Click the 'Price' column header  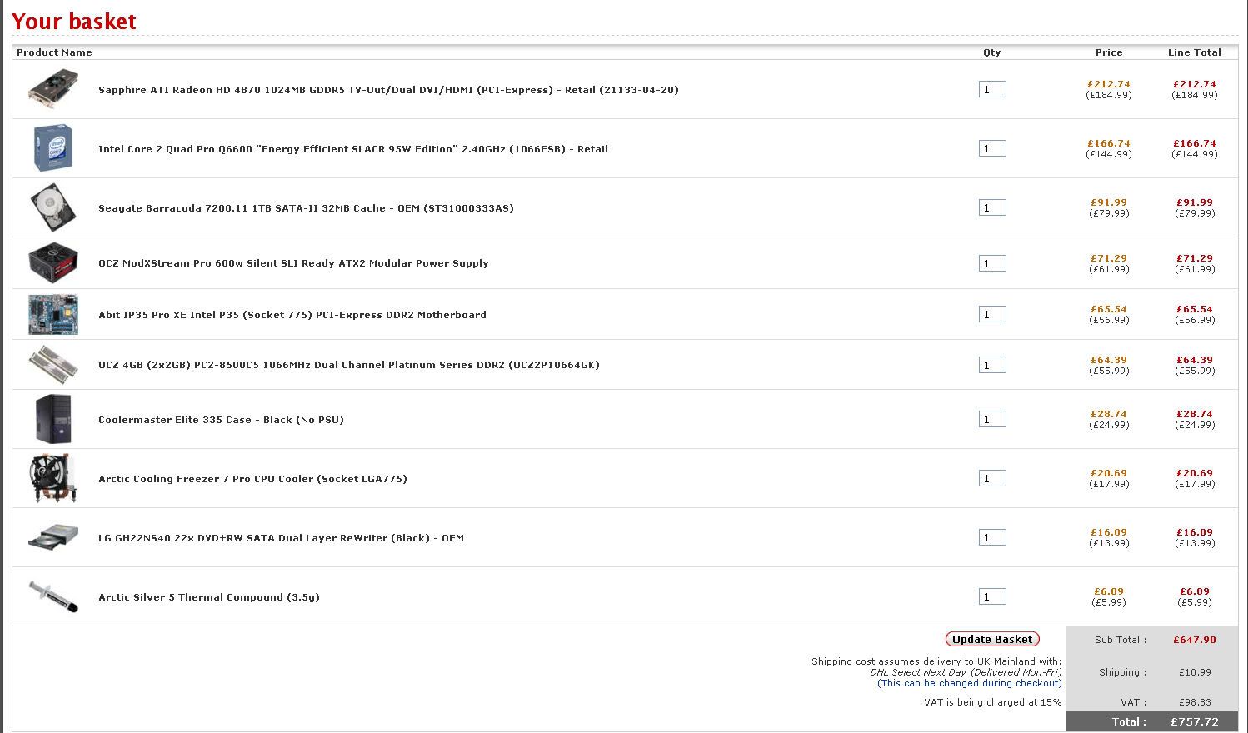pyautogui.click(x=1109, y=52)
